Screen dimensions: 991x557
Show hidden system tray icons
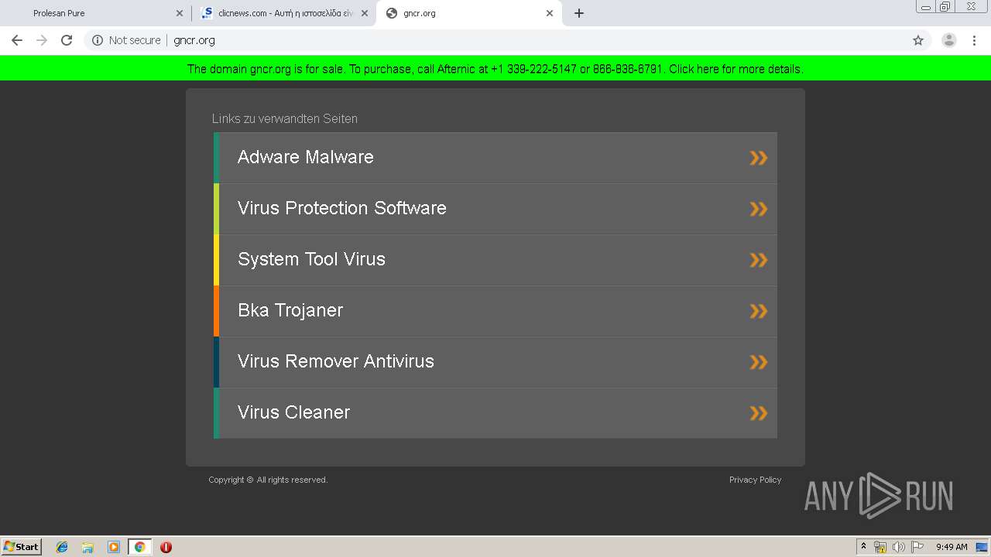[x=863, y=546]
